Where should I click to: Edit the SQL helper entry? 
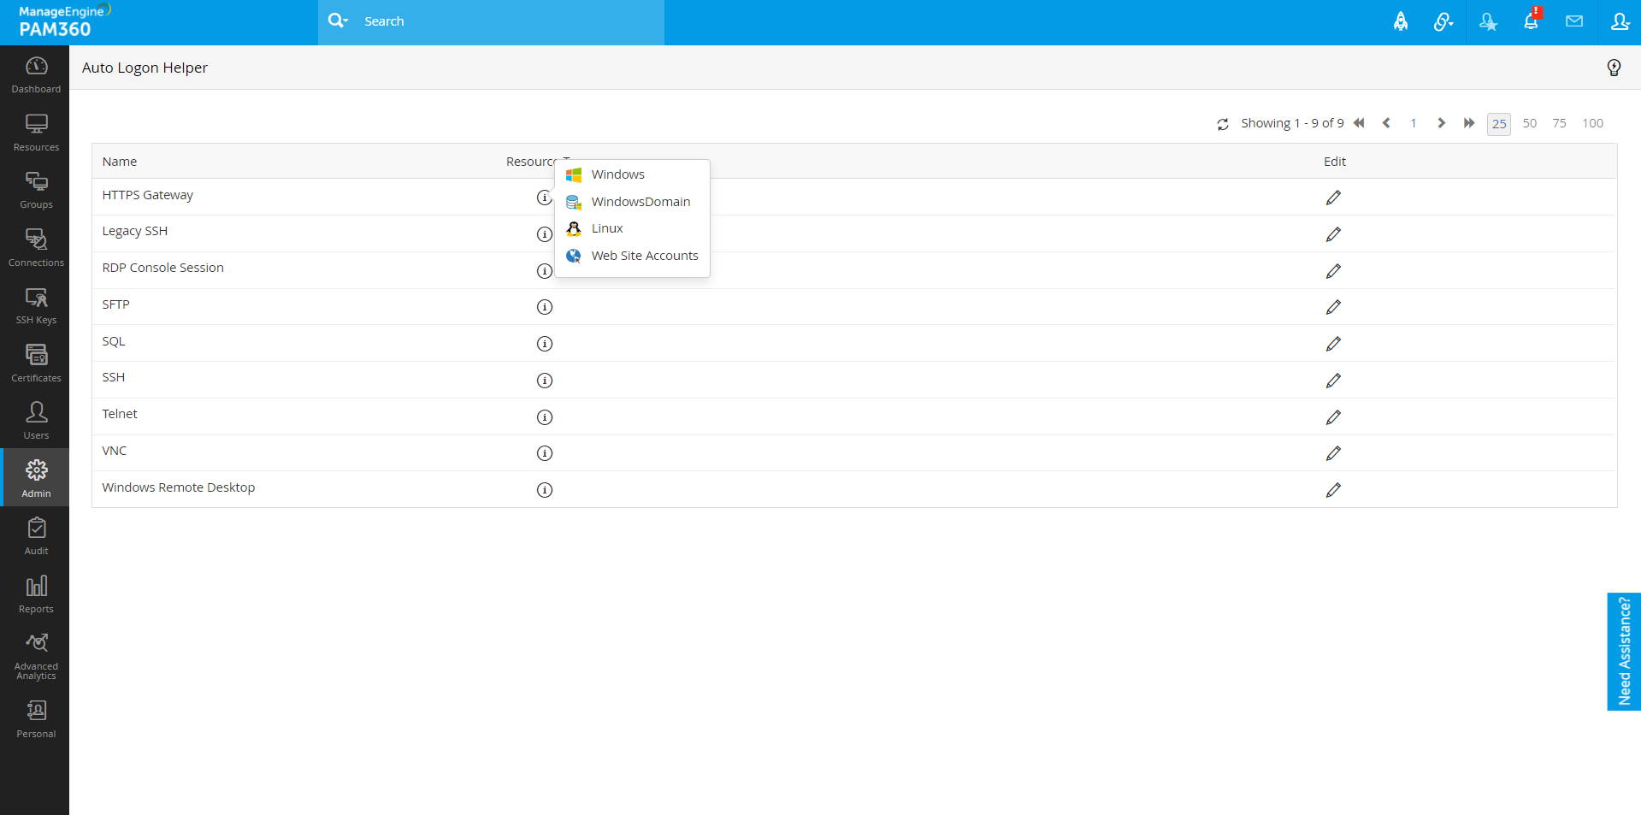[1333, 344]
